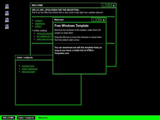Image resolution: width=160 pixels, height=120 pixels.
Task: Click the resize handle of Welcome template window
Action: 105,72
